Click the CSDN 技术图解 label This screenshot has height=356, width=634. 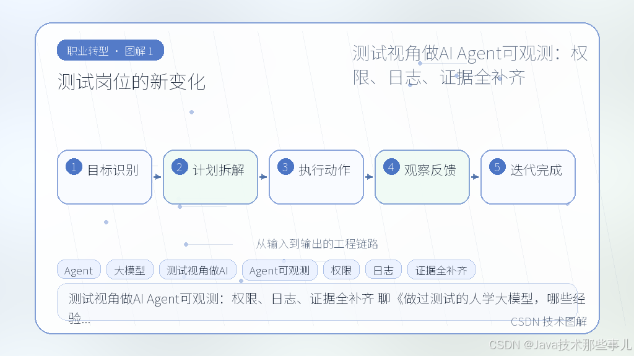click(x=549, y=321)
